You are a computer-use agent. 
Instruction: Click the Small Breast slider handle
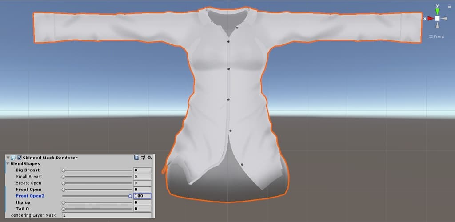[64, 177]
